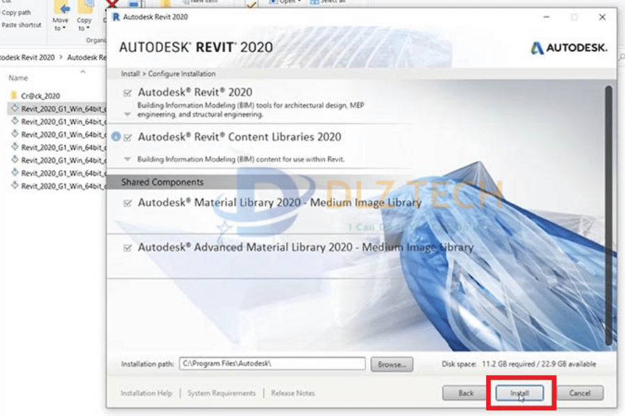The width and height of the screenshot is (625, 416).
Task: Uncheck the Material Library 2020 checkbox
Action: [127, 203]
